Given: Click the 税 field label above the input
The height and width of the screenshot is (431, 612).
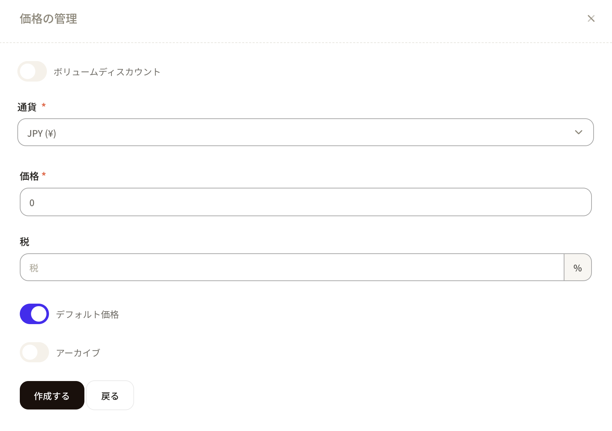Looking at the screenshot, I should (x=25, y=242).
